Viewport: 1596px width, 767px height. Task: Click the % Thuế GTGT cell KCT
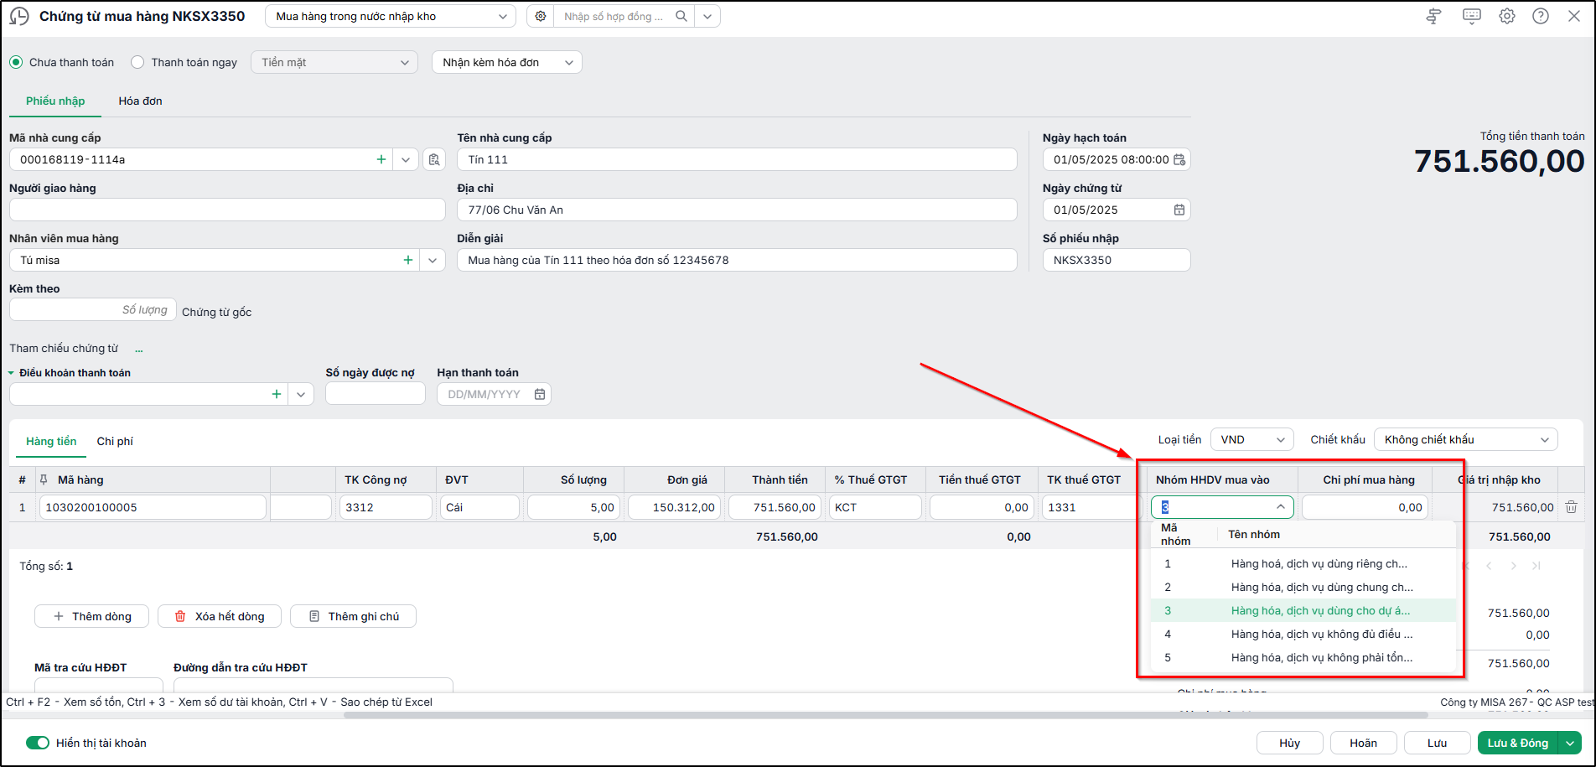(875, 507)
